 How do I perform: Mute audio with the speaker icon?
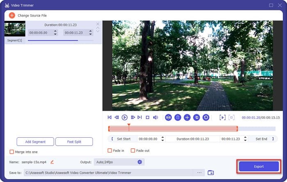pyautogui.click(x=155, y=117)
